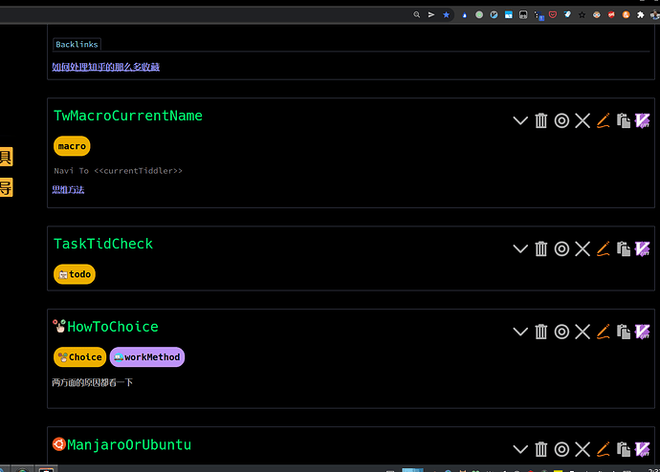Click the browser zoom magnifier icon

click(x=417, y=14)
